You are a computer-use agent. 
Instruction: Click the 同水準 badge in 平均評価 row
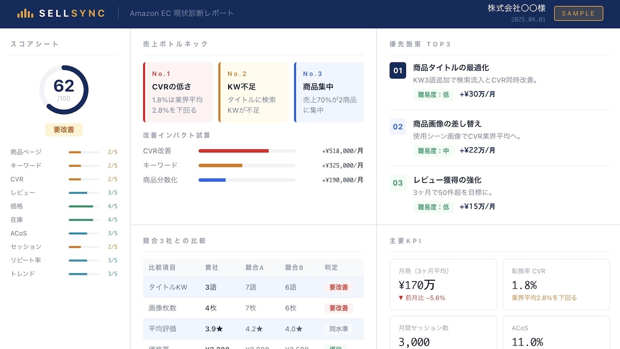pyautogui.click(x=338, y=329)
